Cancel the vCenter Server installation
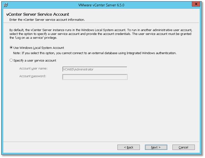The height and width of the screenshot is (158, 205). 183,147
